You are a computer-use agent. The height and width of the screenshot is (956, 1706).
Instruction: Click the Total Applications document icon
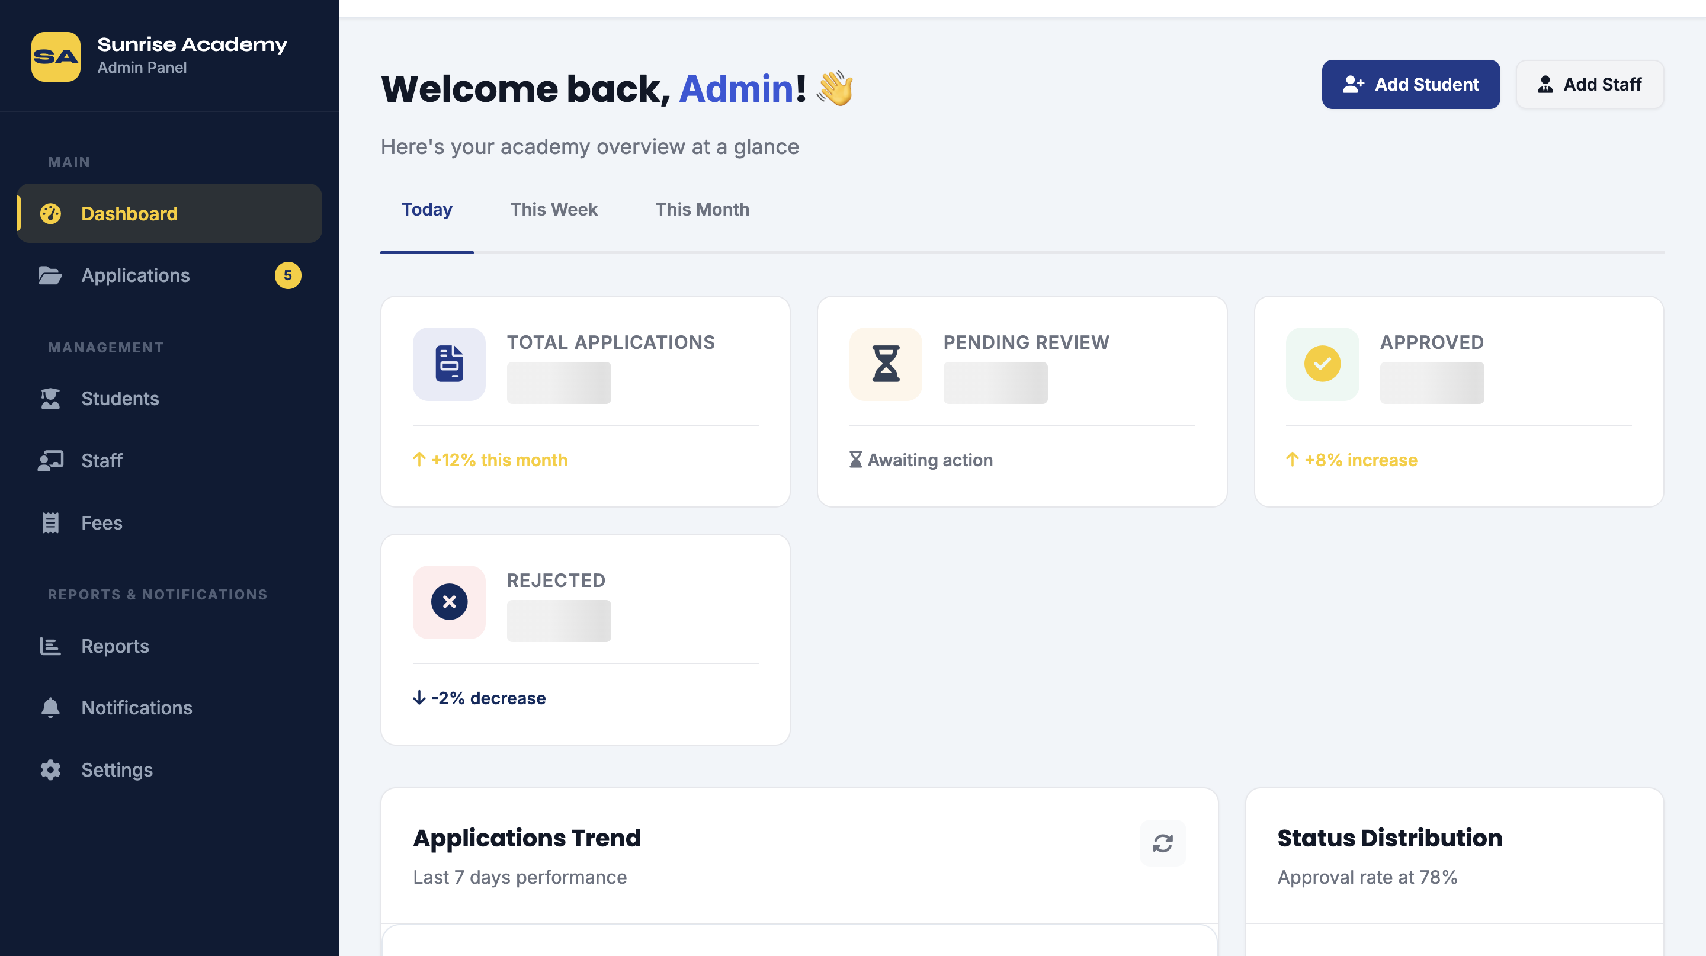[x=449, y=364]
